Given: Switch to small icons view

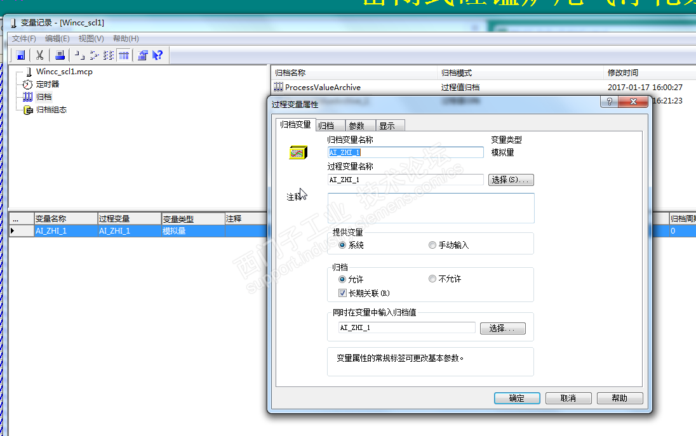Looking at the screenshot, I should point(94,55).
